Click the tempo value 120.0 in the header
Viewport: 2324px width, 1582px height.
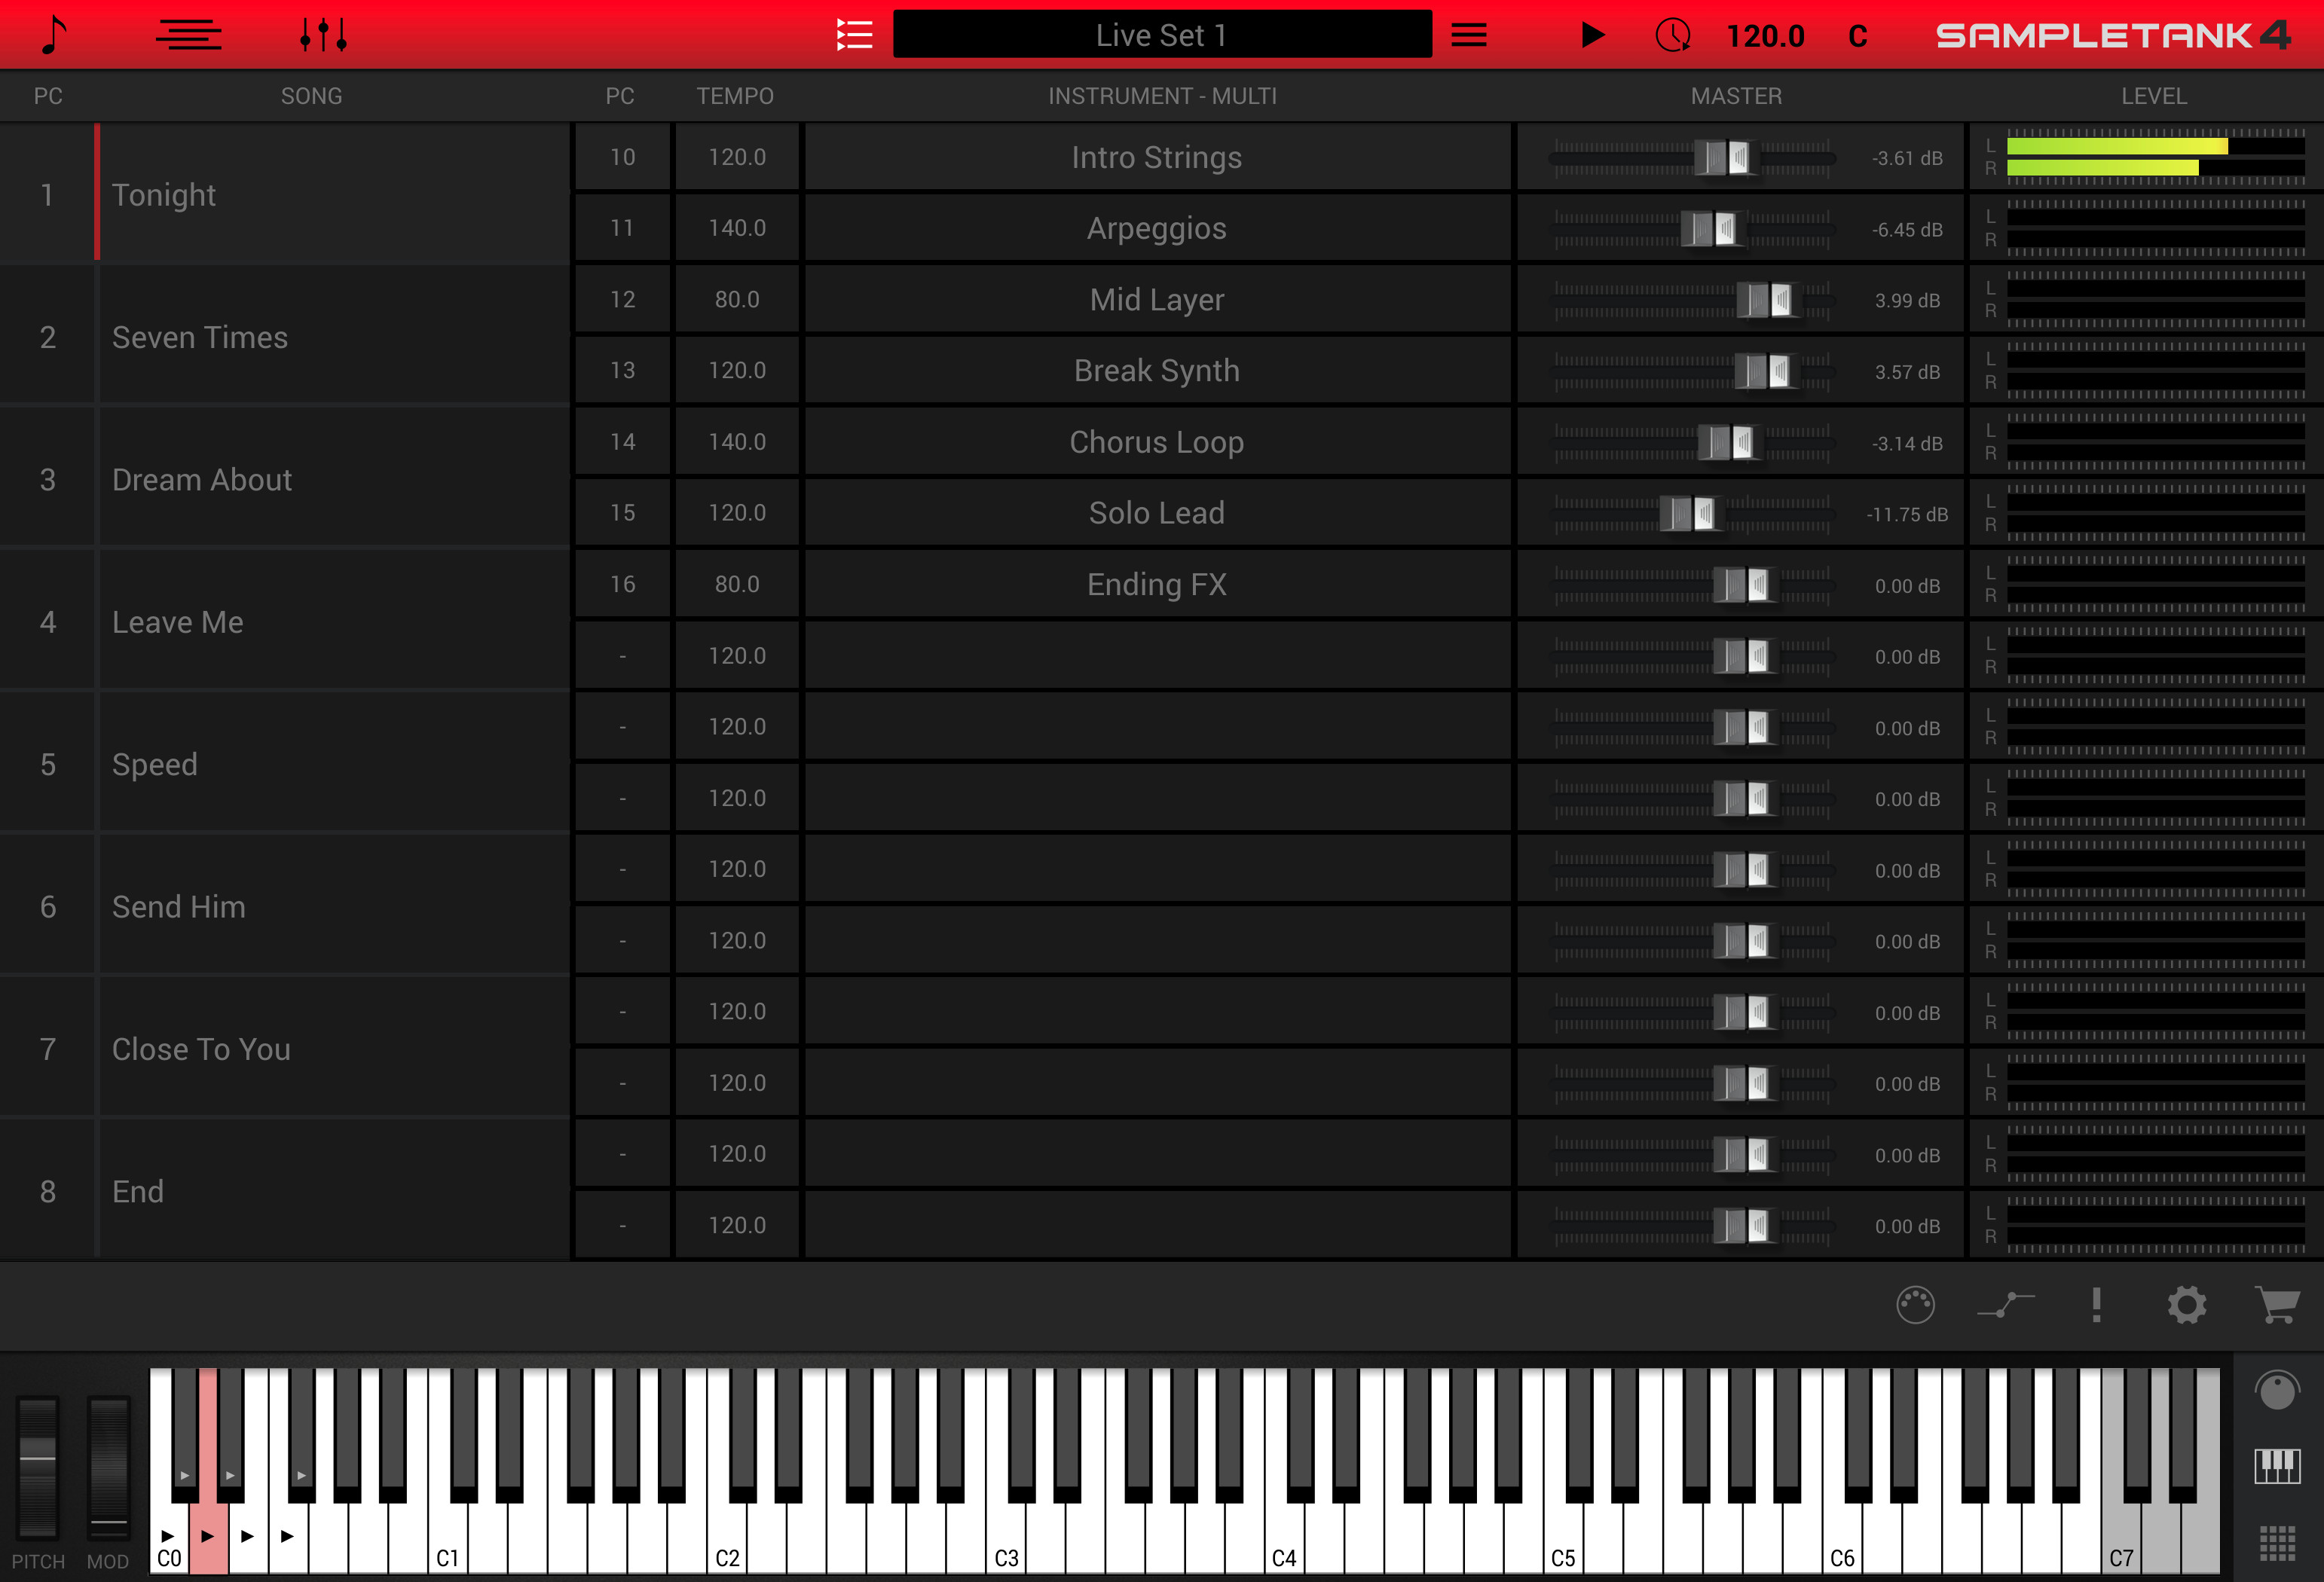coord(1766,34)
